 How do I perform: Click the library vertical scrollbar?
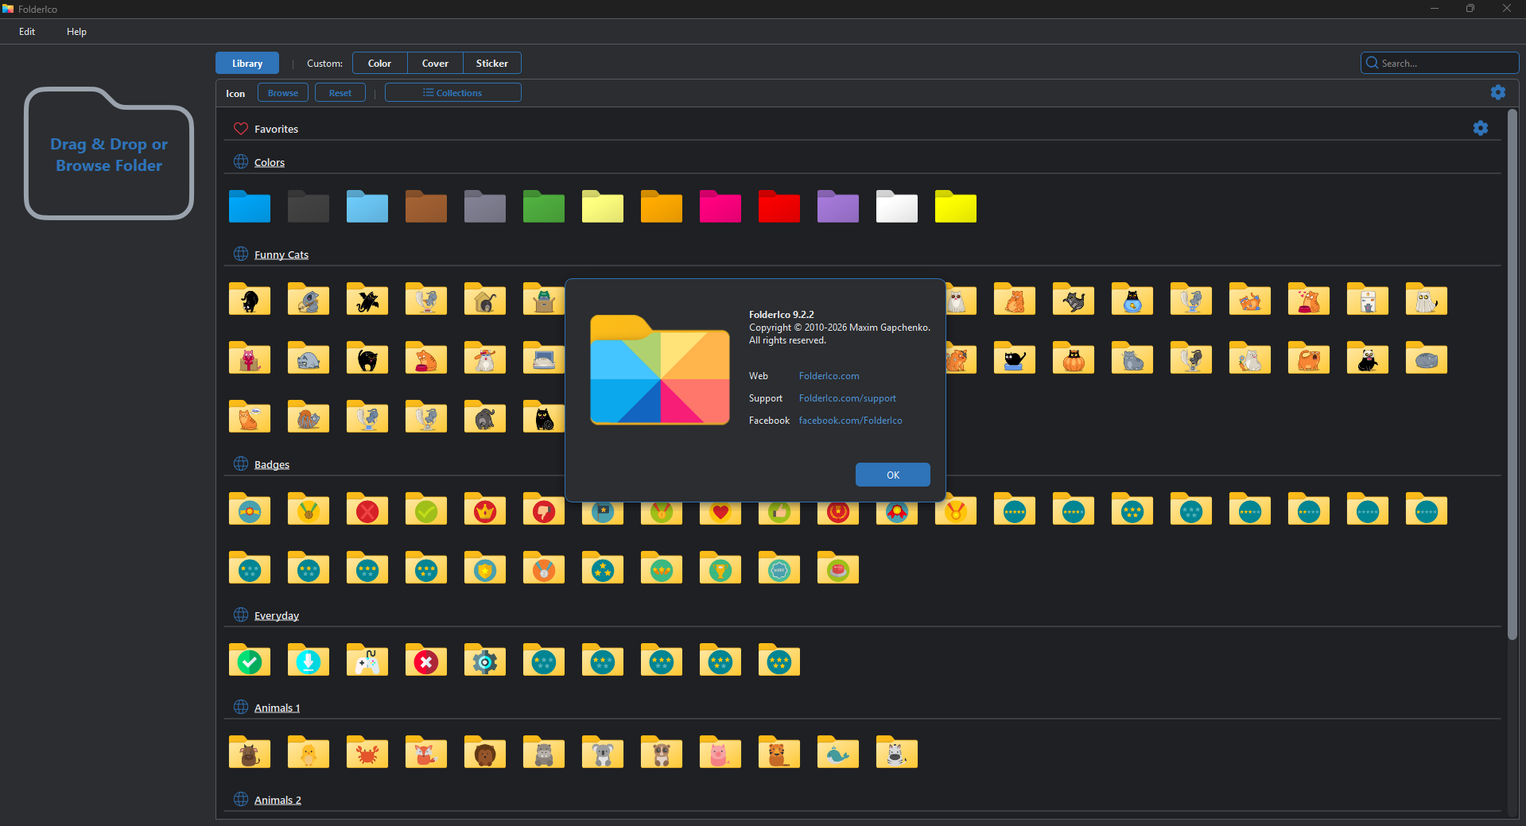tap(1512, 374)
